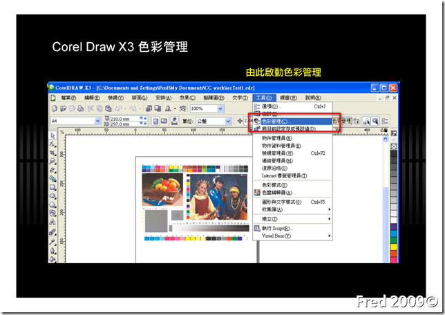Click the Print icon

tap(81, 108)
